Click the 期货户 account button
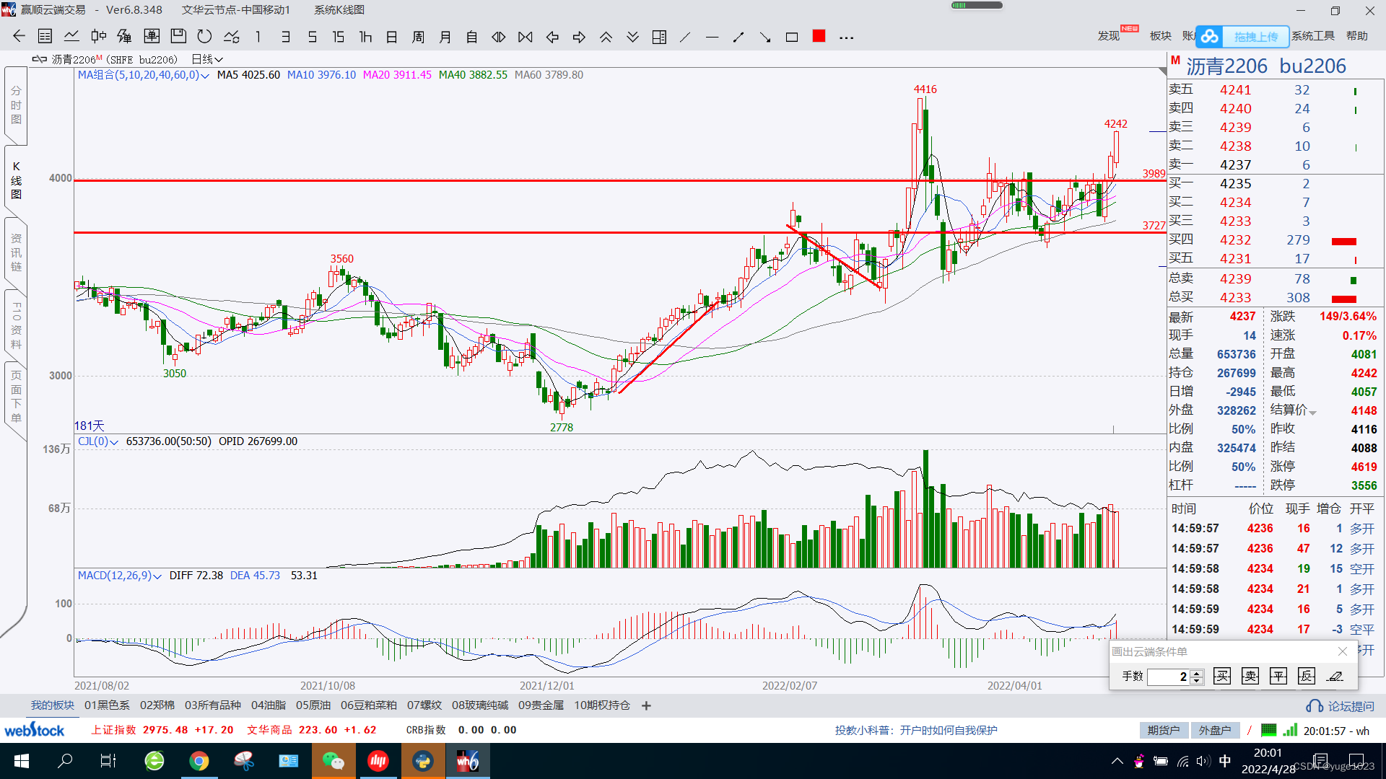This screenshot has width=1386, height=779. point(1164,731)
